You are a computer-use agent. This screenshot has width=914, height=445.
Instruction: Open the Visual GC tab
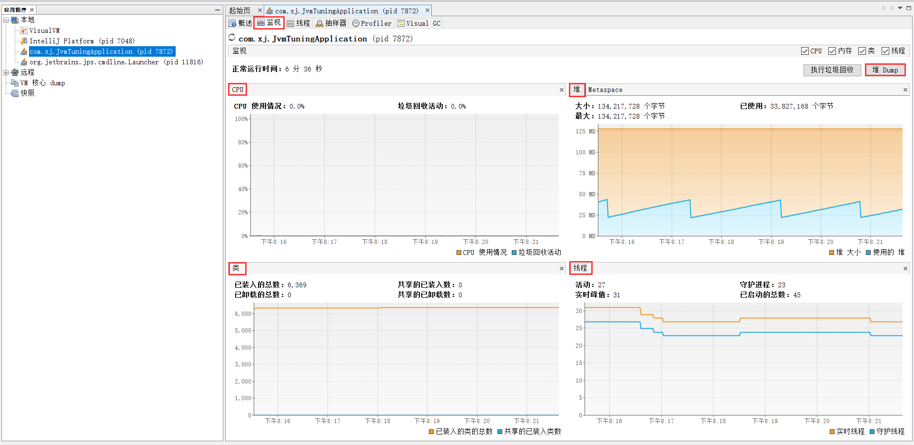point(419,23)
